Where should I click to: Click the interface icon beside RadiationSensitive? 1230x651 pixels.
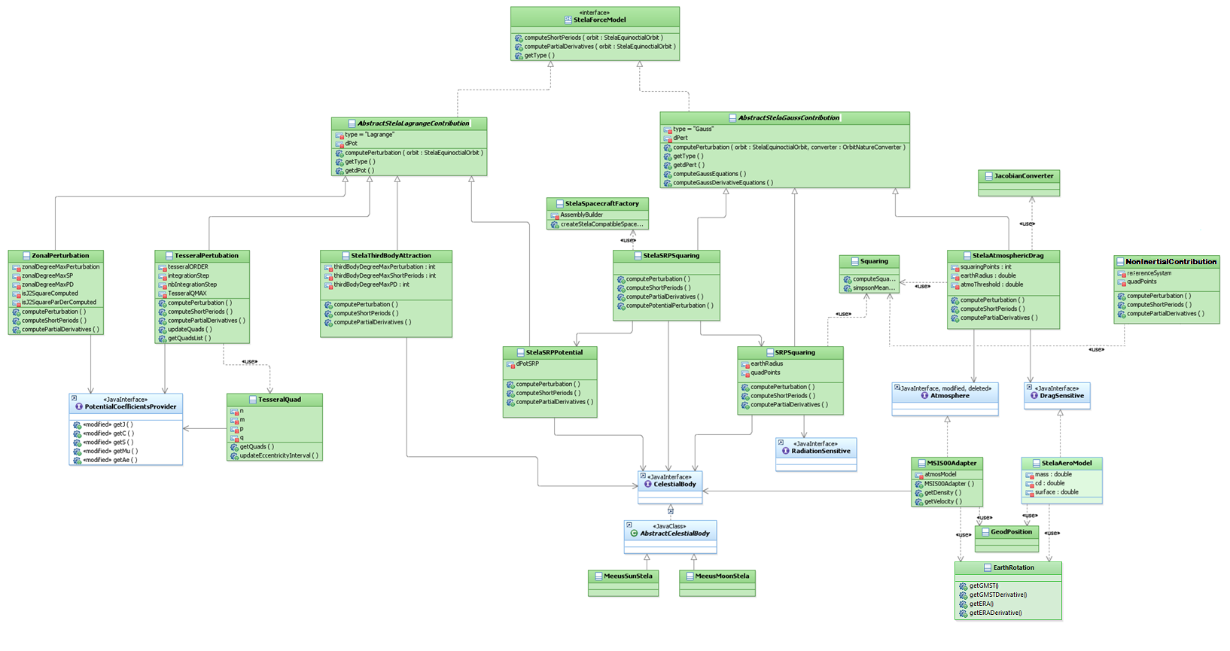pos(785,452)
